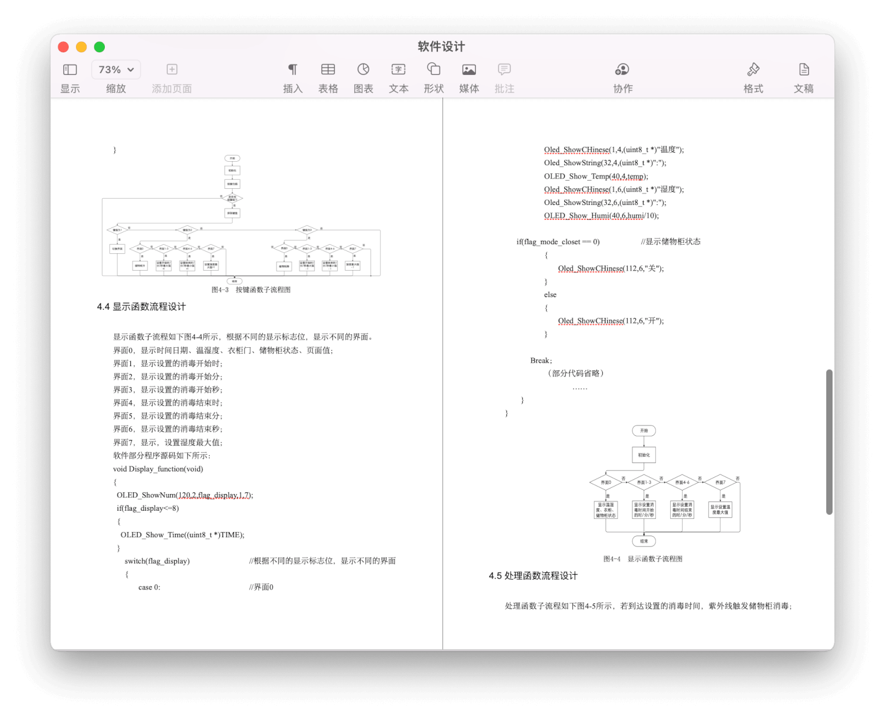The height and width of the screenshot is (718, 885).
Task: Click comment //界面0
Action: [x=261, y=588]
